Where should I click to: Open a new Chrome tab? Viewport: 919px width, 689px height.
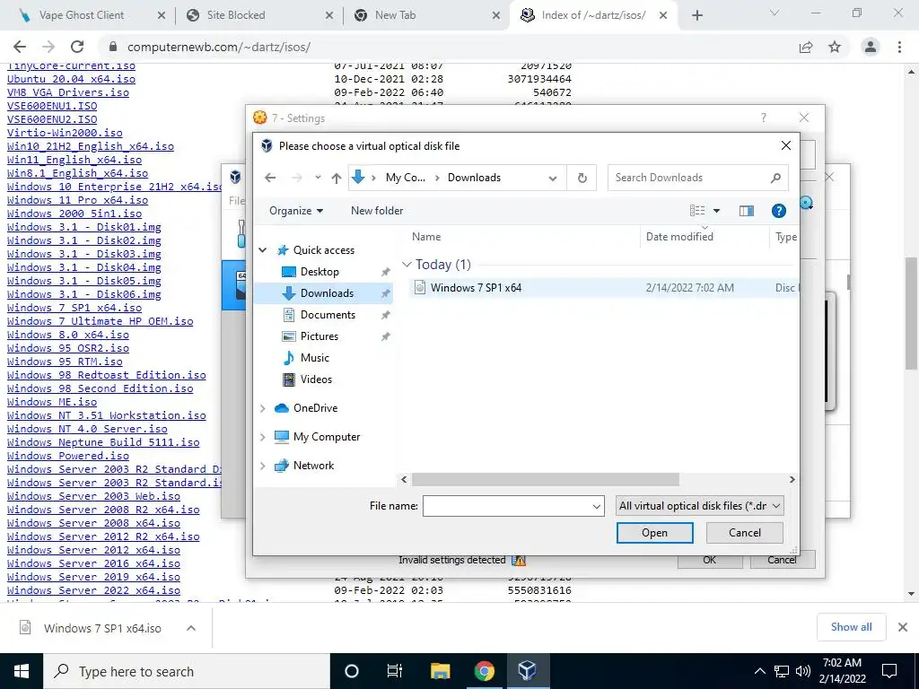696,15
